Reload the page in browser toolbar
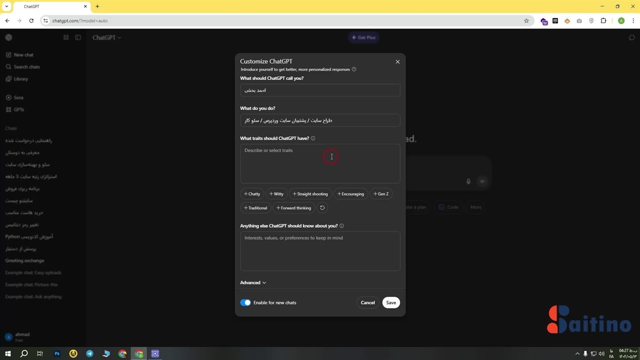 coord(31,21)
